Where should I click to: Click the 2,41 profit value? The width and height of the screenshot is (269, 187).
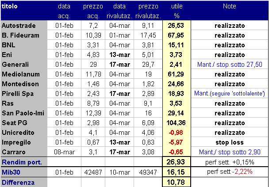(x=176, y=65)
